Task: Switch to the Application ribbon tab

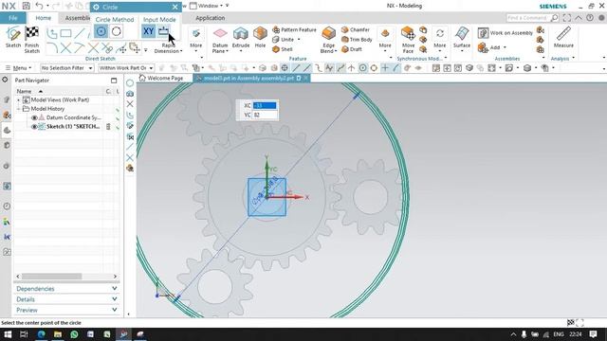Action: click(211, 18)
